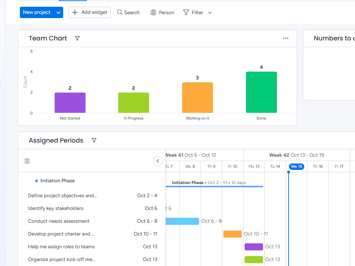Open the Team Chart three-dot menu
Viewport: 355px width, 266px height.
[286, 38]
